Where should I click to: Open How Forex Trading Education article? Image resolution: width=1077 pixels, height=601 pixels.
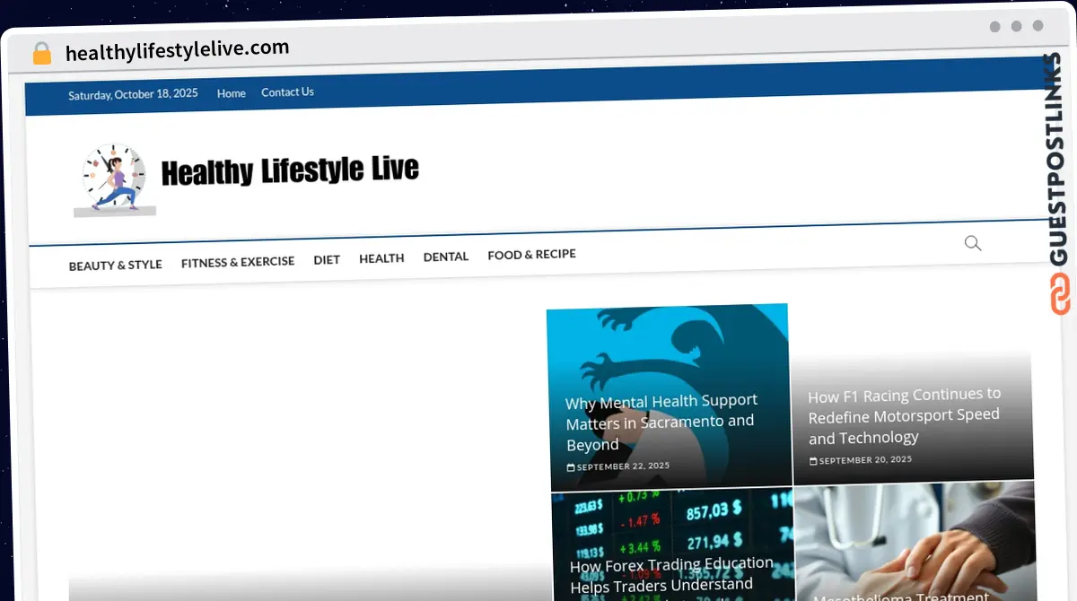point(672,574)
